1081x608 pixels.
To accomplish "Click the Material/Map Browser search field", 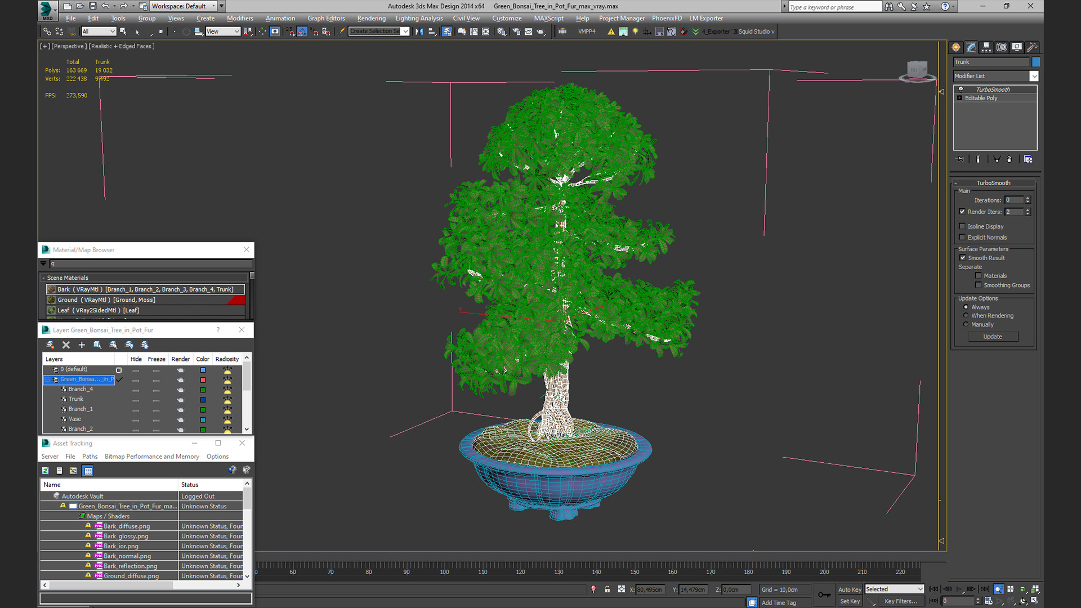I will [150, 263].
